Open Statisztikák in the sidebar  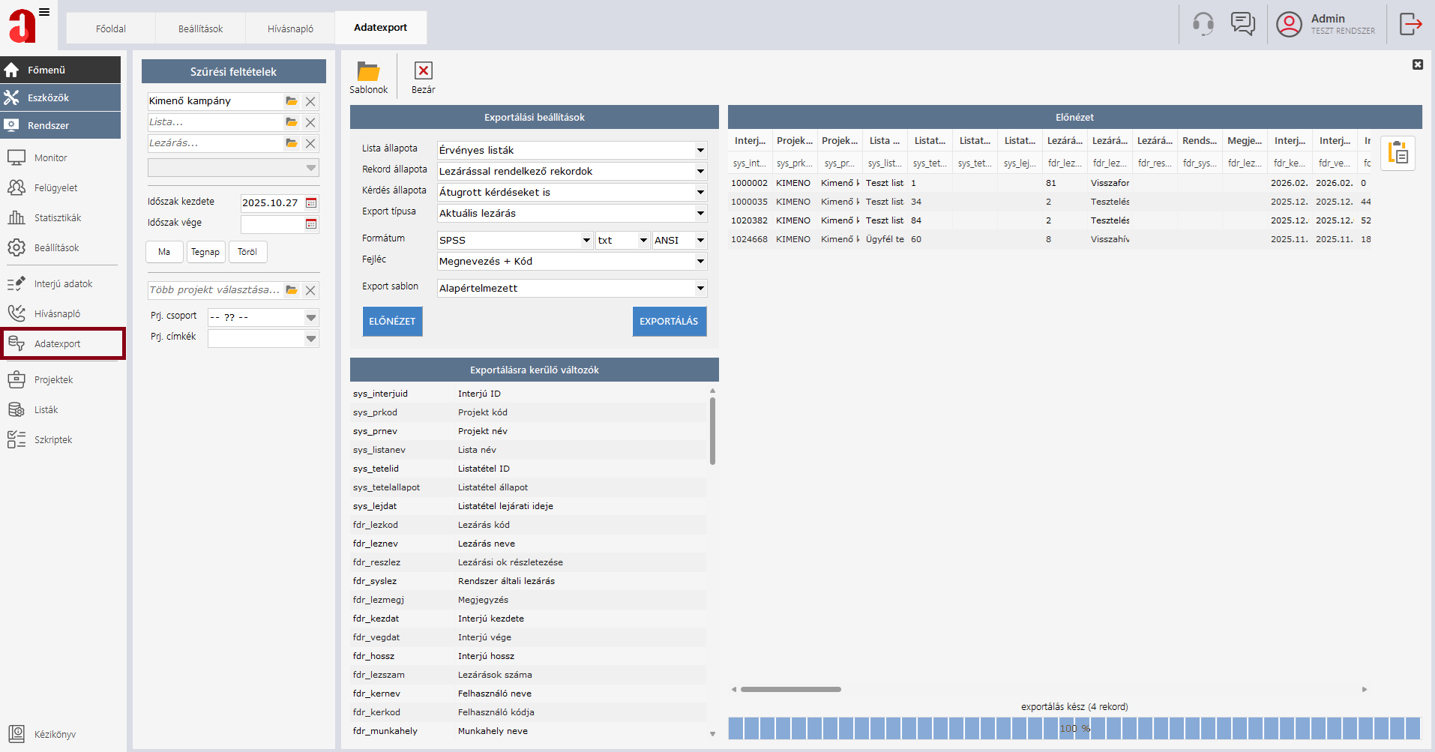[x=58, y=218]
